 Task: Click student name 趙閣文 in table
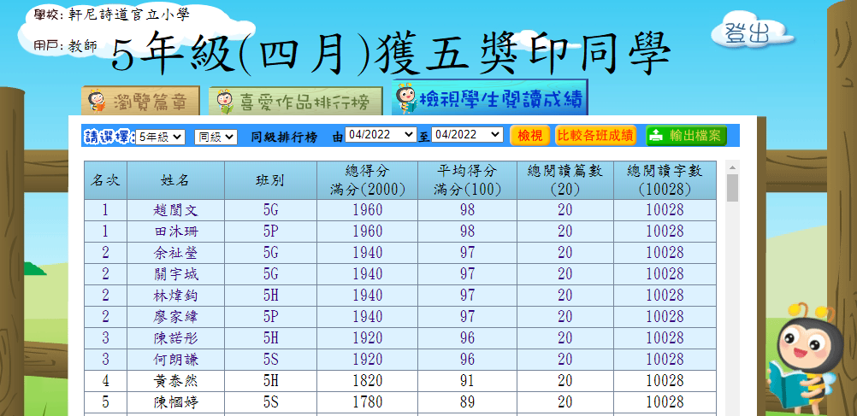click(x=176, y=210)
